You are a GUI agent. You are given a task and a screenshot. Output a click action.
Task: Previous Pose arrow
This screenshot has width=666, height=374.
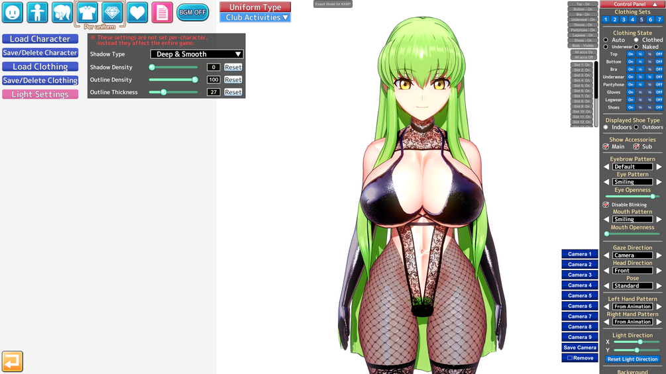point(606,286)
